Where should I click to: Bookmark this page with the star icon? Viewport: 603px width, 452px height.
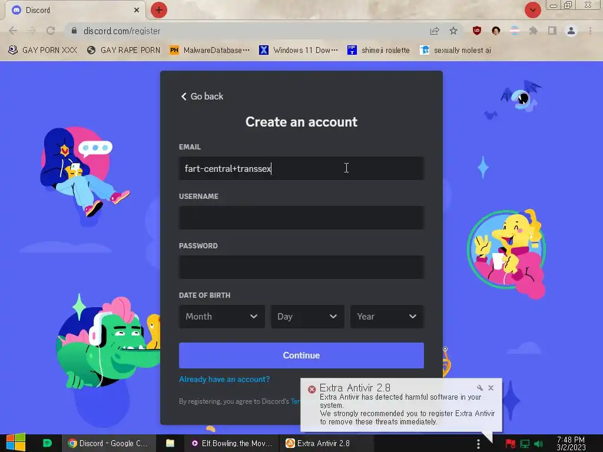click(x=453, y=31)
